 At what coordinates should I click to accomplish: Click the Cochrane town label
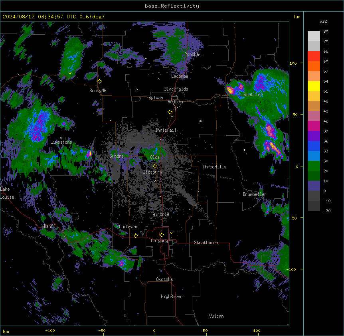[129, 227]
